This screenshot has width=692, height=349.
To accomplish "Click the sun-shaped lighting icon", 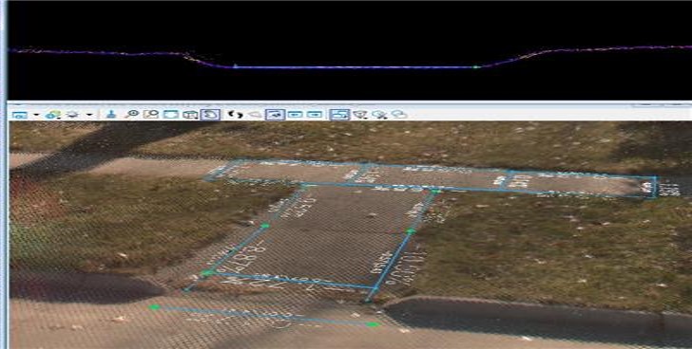I will coord(72,115).
